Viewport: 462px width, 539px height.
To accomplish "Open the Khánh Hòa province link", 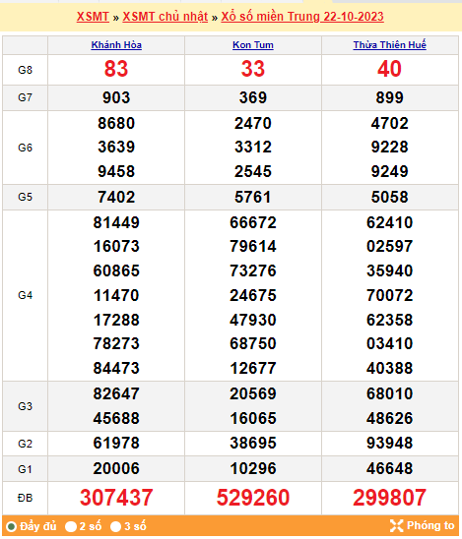I will [116, 45].
